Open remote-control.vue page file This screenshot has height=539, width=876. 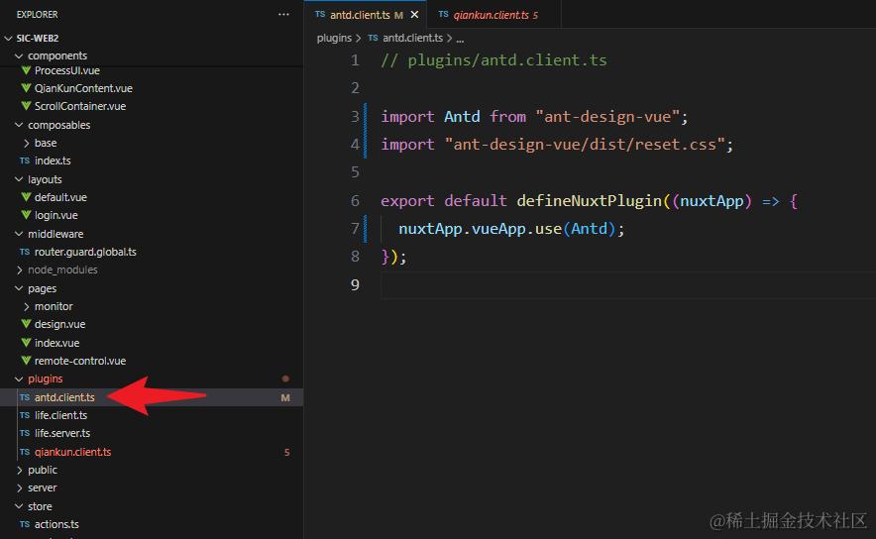click(x=80, y=361)
